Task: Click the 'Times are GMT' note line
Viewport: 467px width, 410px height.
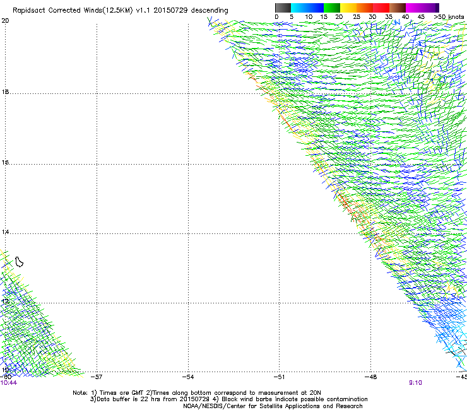Action: 197,393
